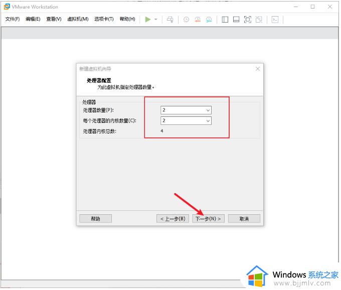341x290 pixels.
Task: Open the 选项卡(T) menu
Action: 104,19
